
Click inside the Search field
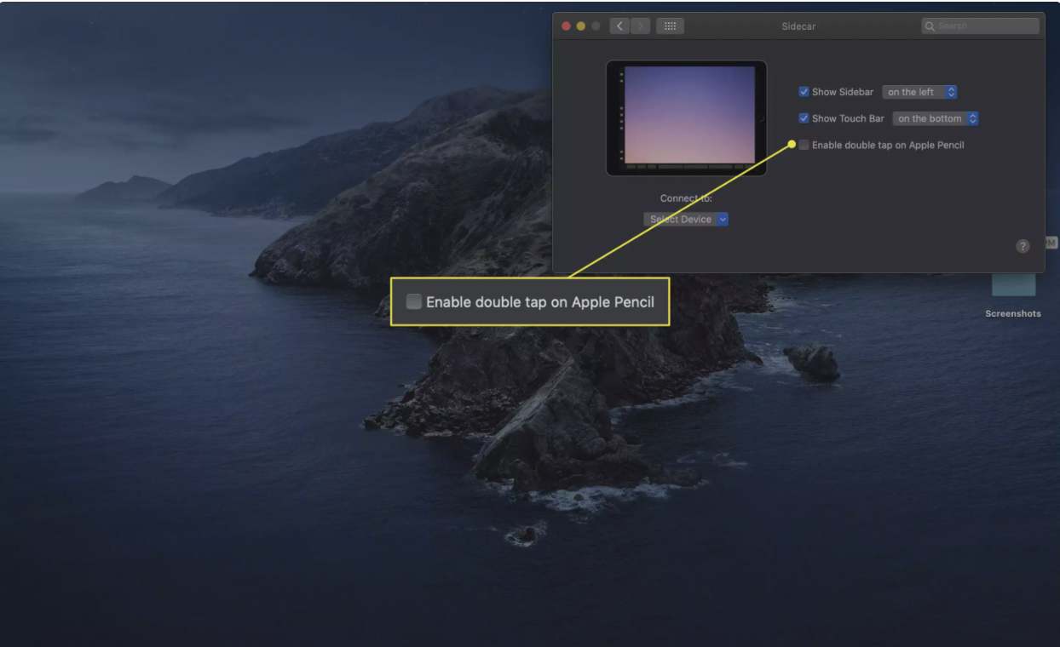[x=980, y=26]
